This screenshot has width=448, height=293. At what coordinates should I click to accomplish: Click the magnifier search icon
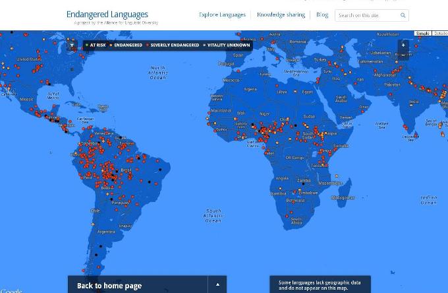[403, 15]
